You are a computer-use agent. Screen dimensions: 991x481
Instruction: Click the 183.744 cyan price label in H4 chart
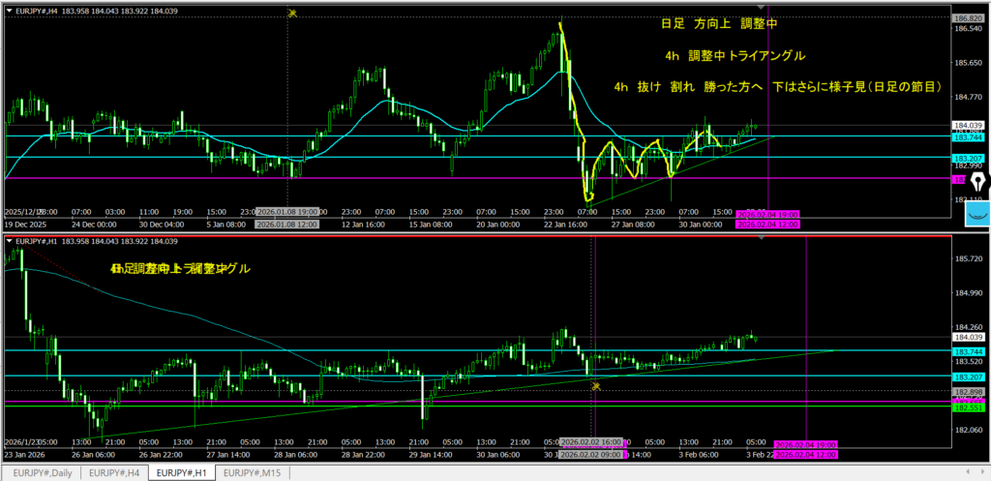969,137
